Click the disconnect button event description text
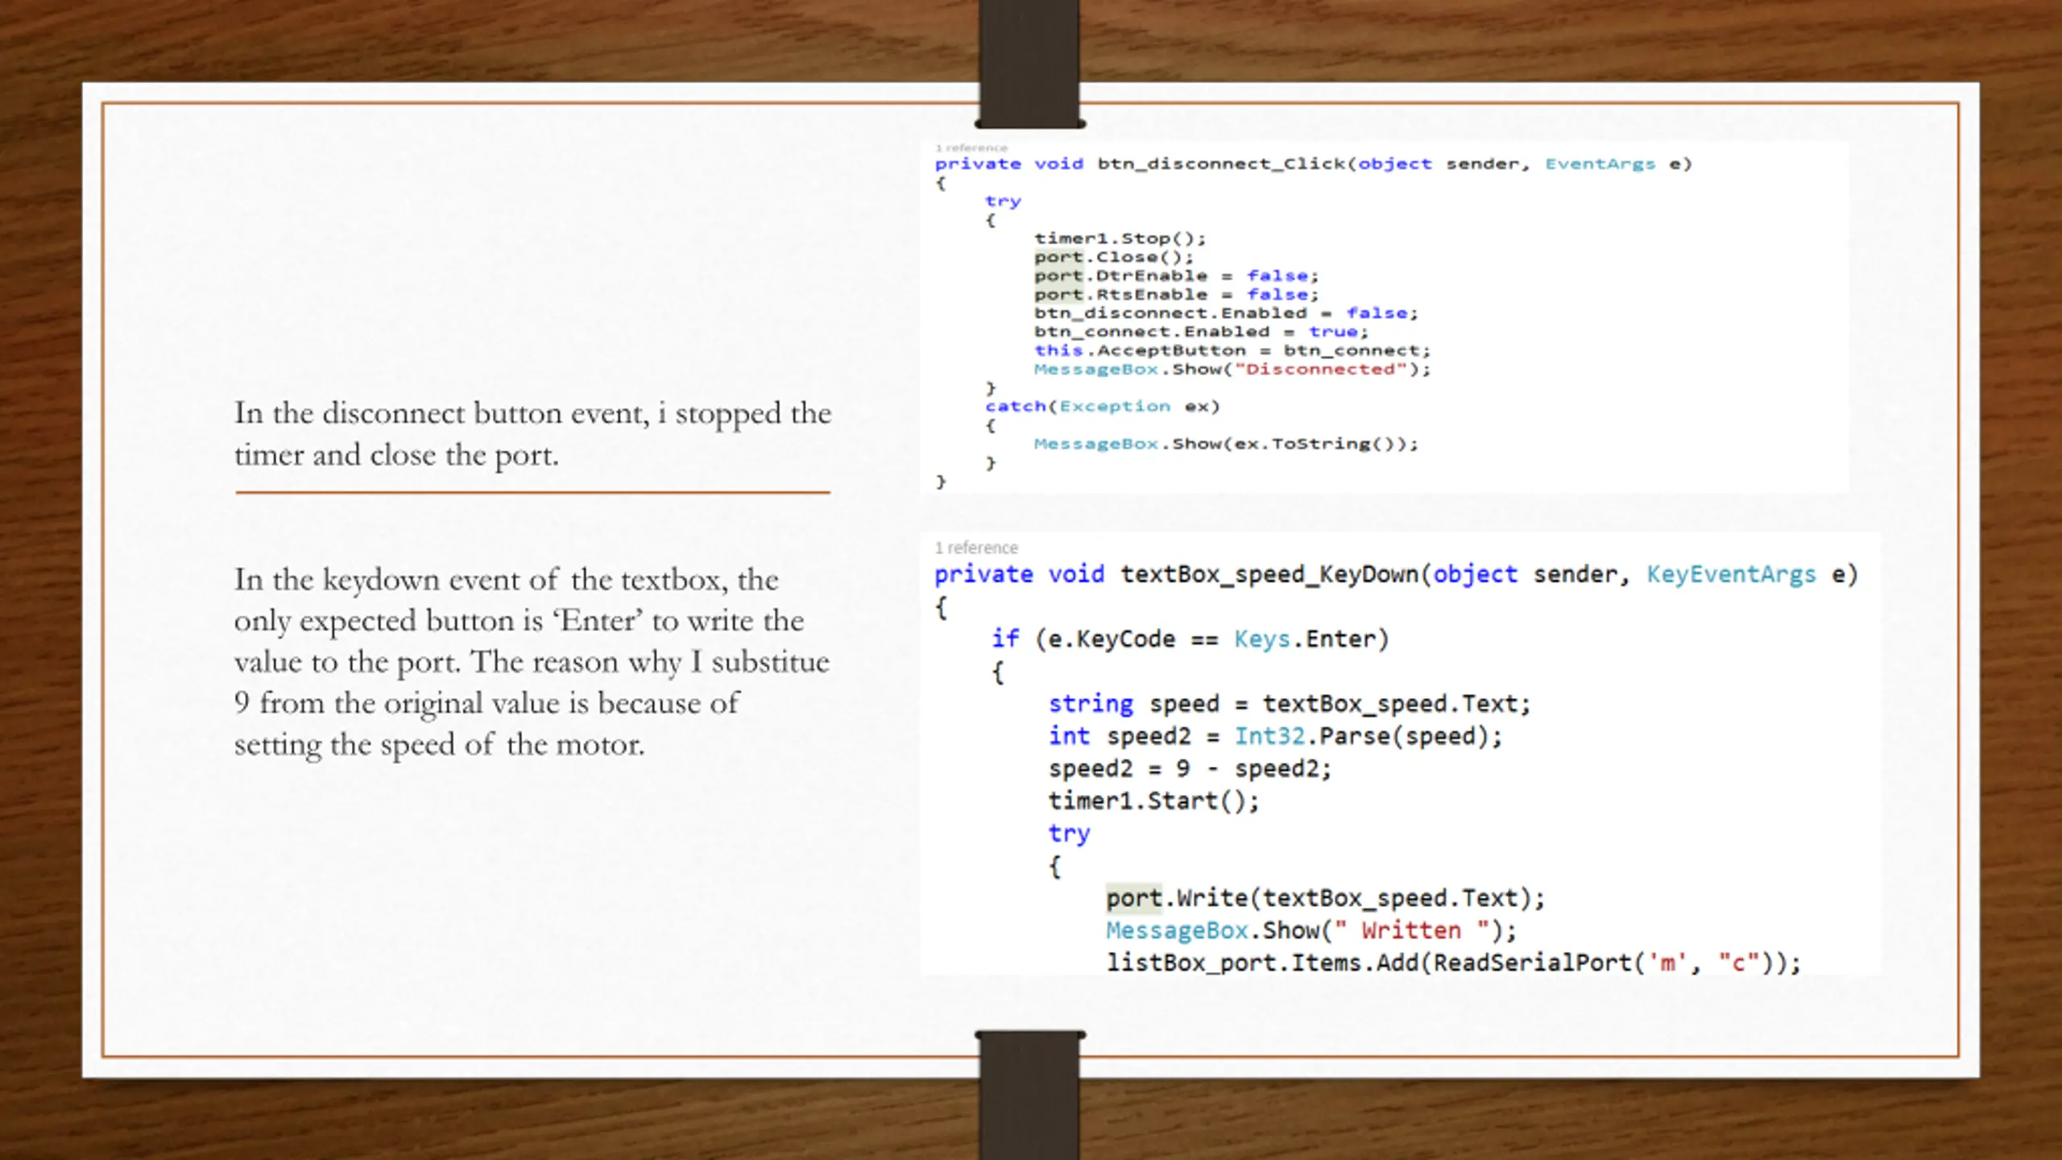The image size is (2062, 1160). point(532,433)
